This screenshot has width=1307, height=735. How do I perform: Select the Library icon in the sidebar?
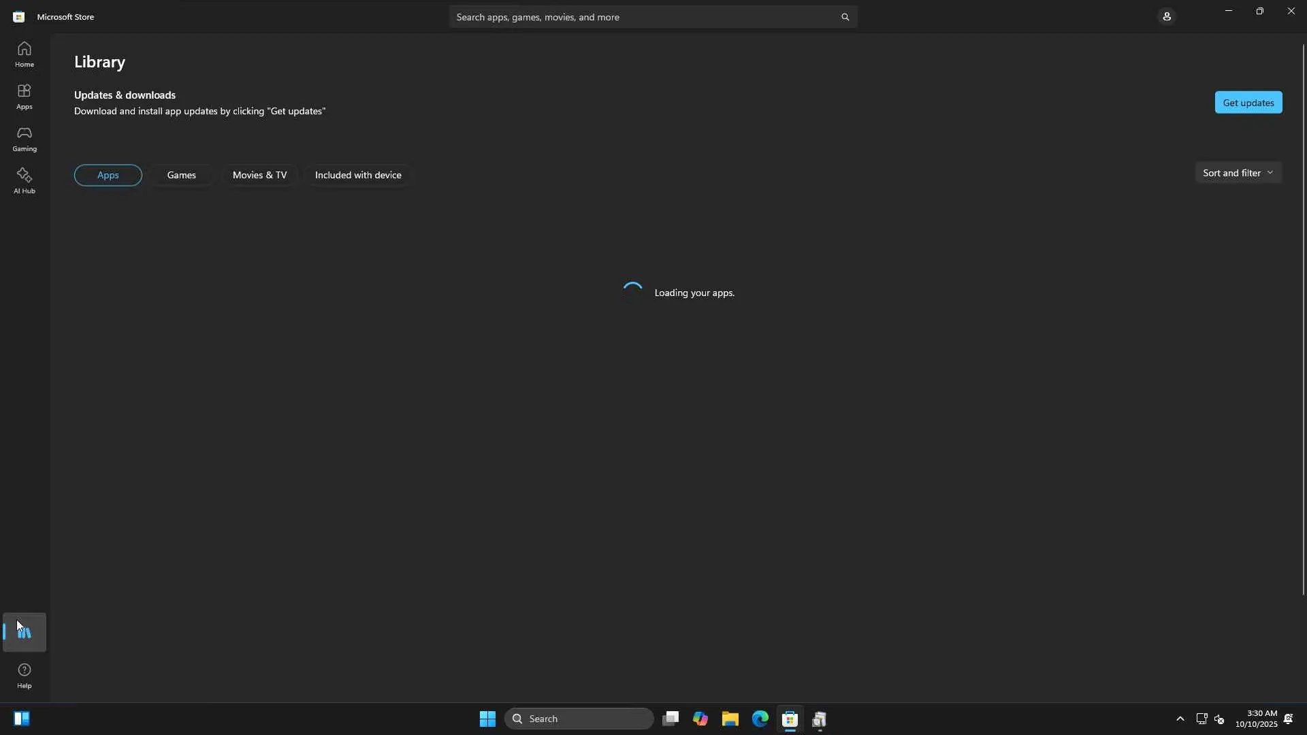25,632
